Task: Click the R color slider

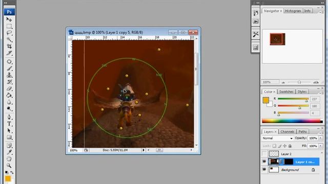Action: [293, 99]
